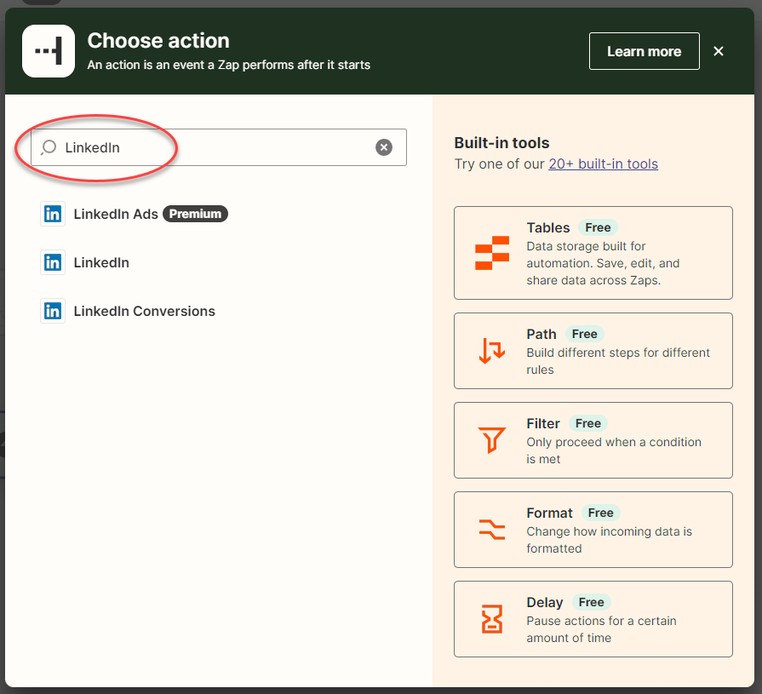Click the Premium badge beside LinkedIn Ads
This screenshot has width=762, height=694.
195,214
